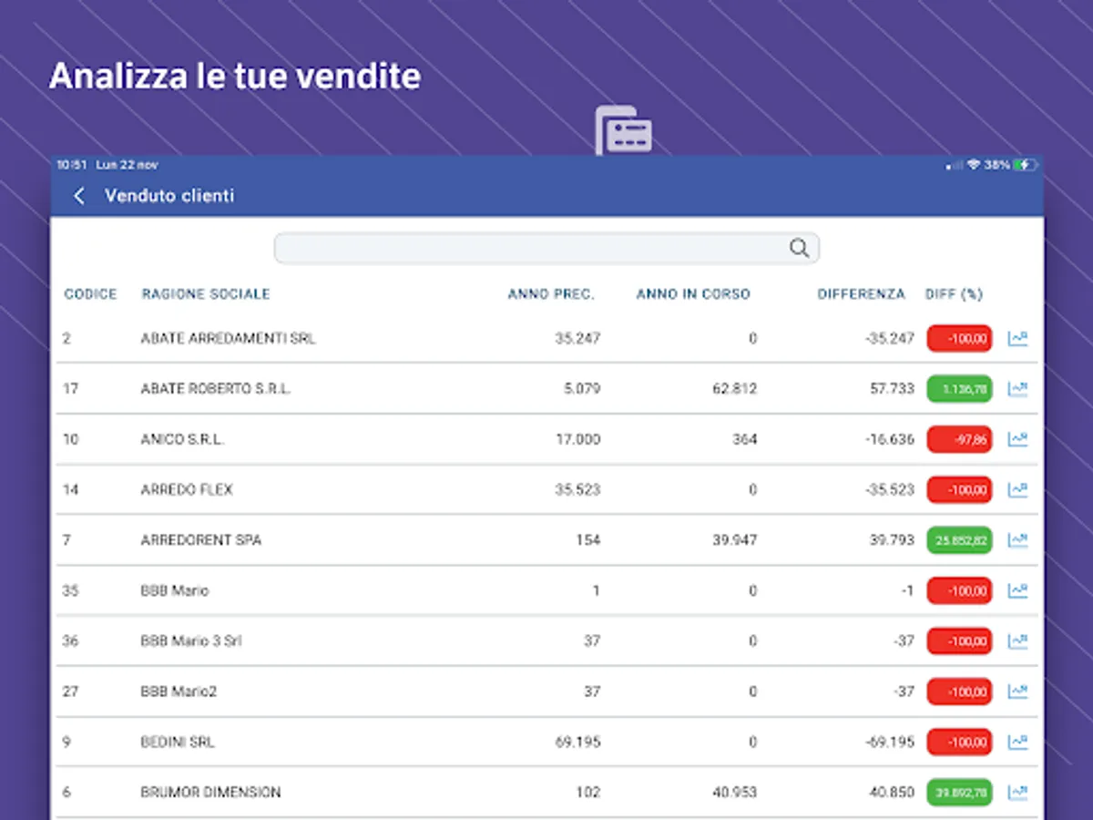This screenshot has width=1093, height=820.
Task: Select customer BBB Mario 3 Srl
Action: click(191, 641)
